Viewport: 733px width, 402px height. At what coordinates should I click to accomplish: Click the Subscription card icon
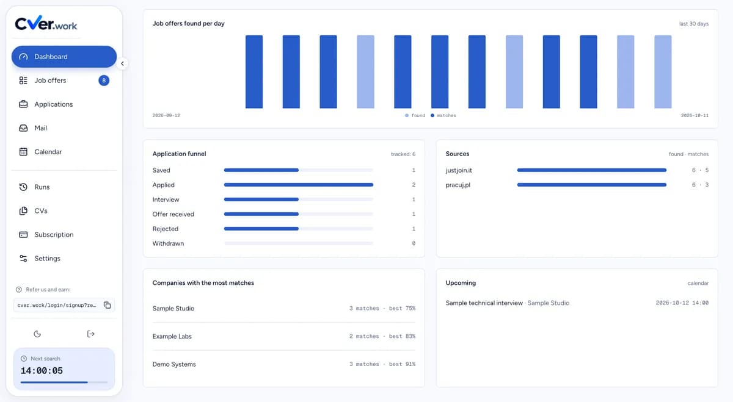23,235
